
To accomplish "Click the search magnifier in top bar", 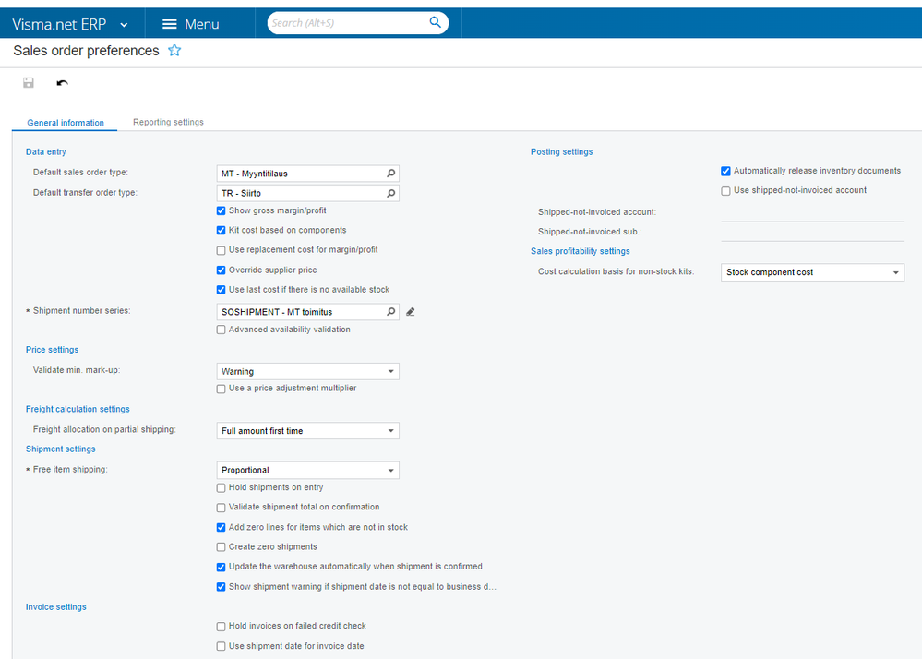I will 435,22.
